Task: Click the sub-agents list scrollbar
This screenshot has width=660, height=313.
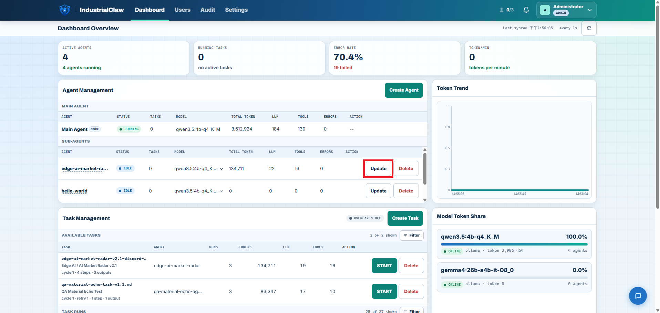Action: pos(425,169)
